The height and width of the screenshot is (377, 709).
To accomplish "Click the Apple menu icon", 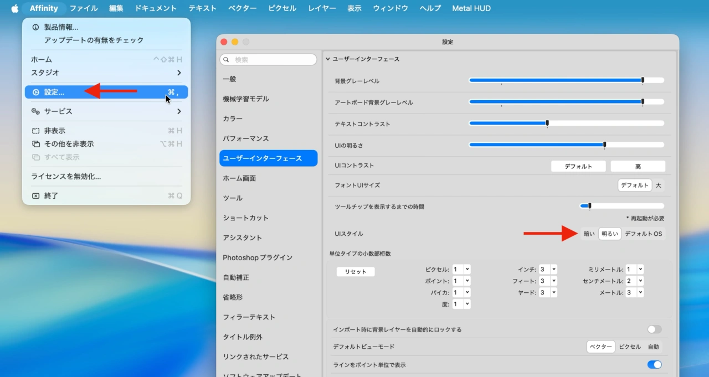I will 14,8.
